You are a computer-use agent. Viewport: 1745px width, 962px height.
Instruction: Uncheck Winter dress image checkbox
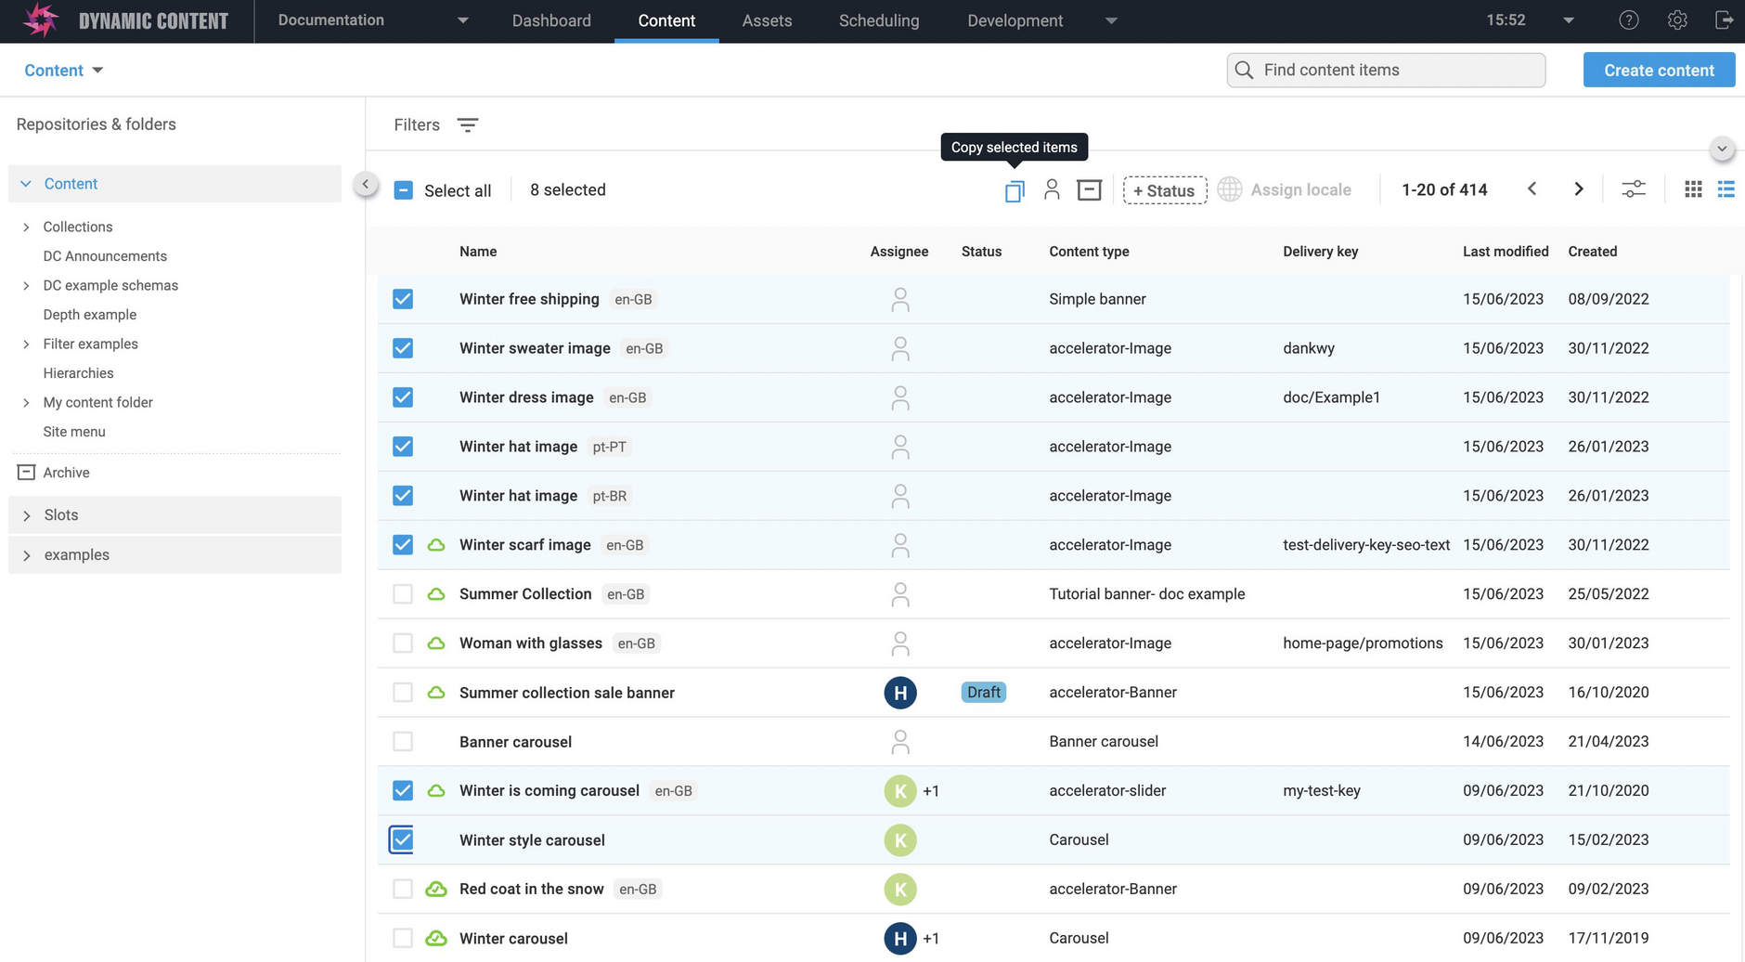click(403, 397)
